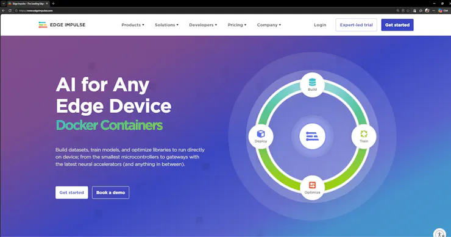The width and height of the screenshot is (451, 237).
Task: Open the accessibility widget icon
Action: pos(439,233)
